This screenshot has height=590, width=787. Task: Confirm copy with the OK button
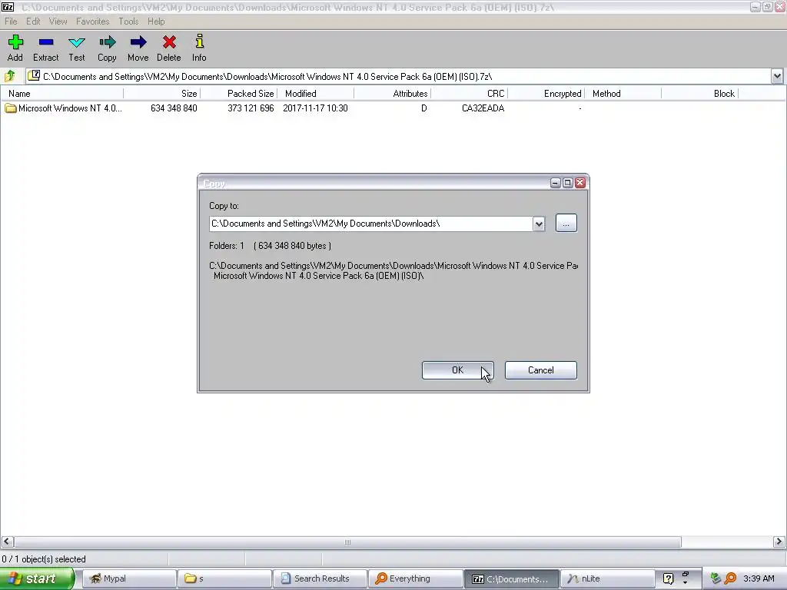458,370
